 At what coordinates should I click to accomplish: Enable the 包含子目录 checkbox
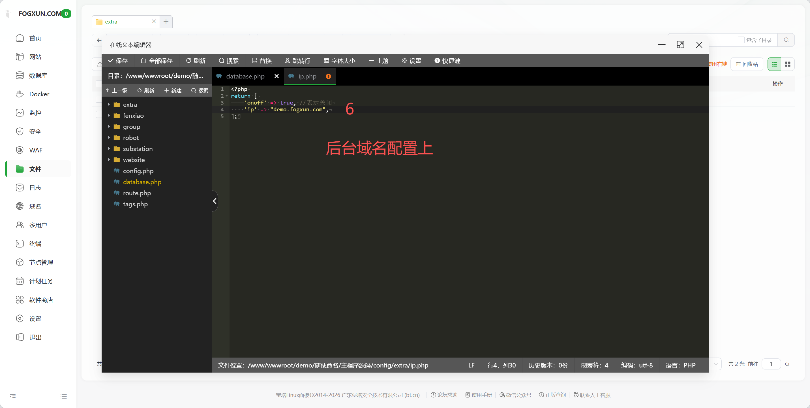point(742,40)
